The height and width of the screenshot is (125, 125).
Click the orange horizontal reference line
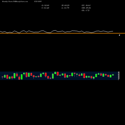(x=62, y=33)
